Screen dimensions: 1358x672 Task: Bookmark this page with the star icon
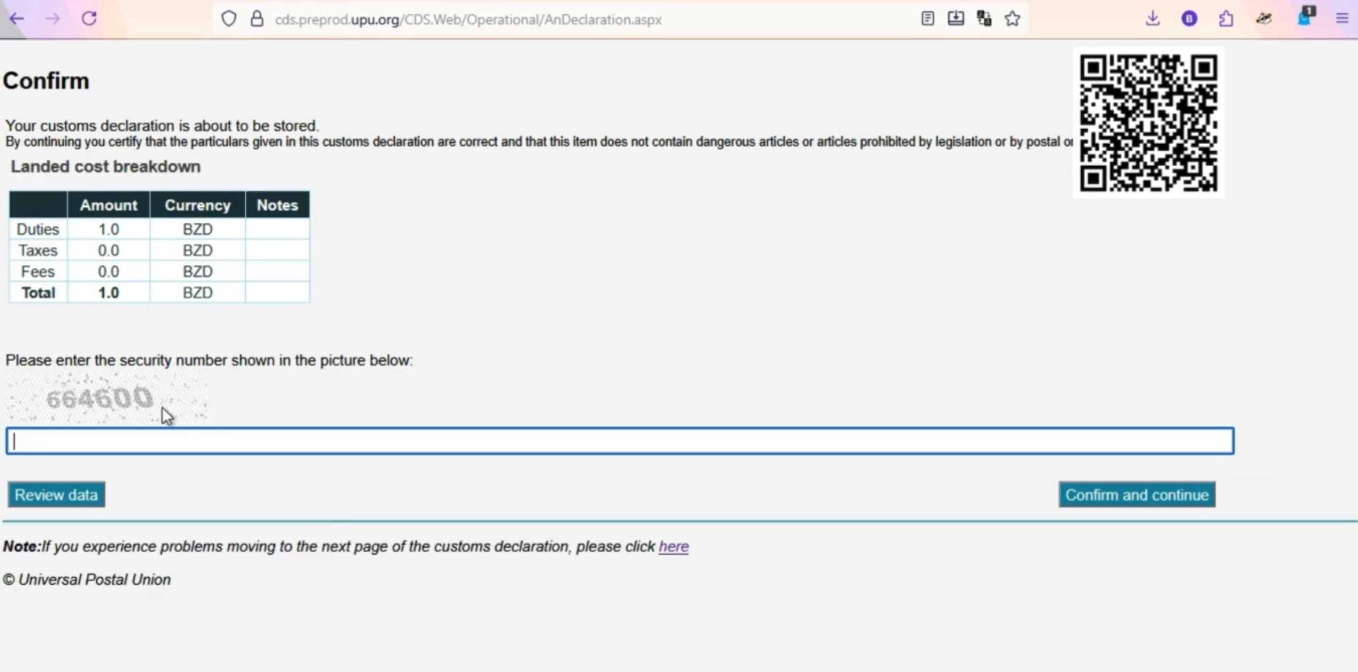click(x=1012, y=19)
